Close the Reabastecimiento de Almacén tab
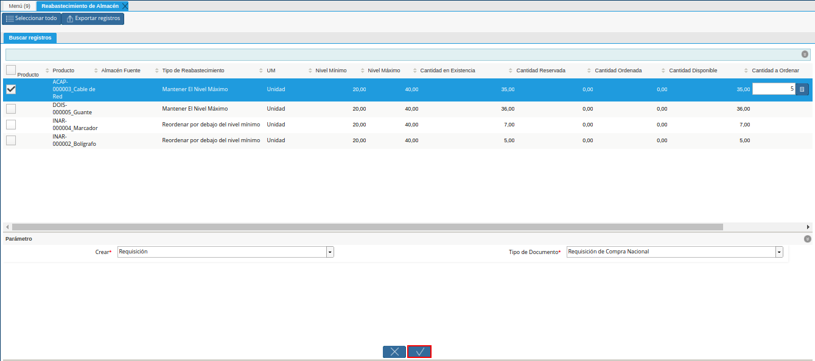The width and height of the screenshot is (815, 361). (125, 6)
